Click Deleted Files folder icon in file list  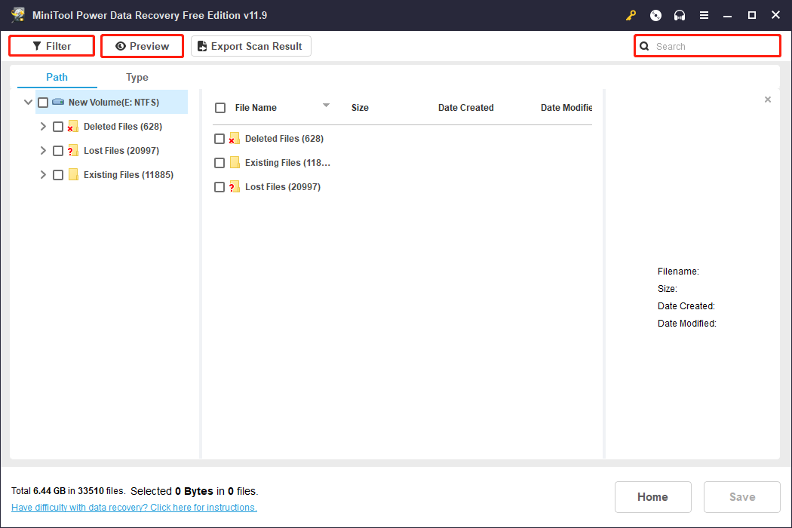point(235,139)
